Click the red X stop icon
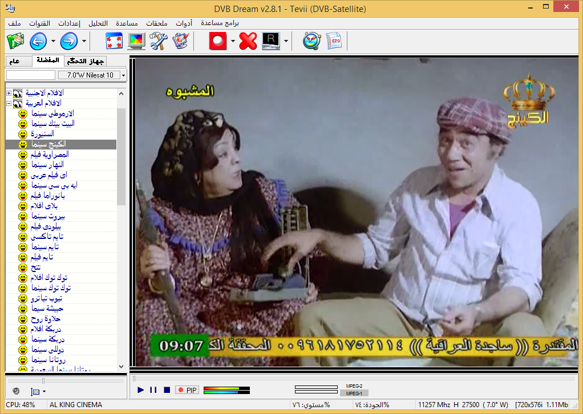This screenshot has width=583, height=414. tap(248, 41)
